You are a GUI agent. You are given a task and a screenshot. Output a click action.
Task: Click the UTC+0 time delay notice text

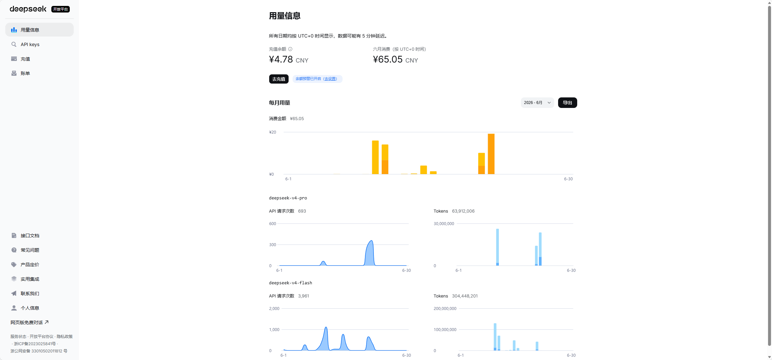(x=329, y=36)
